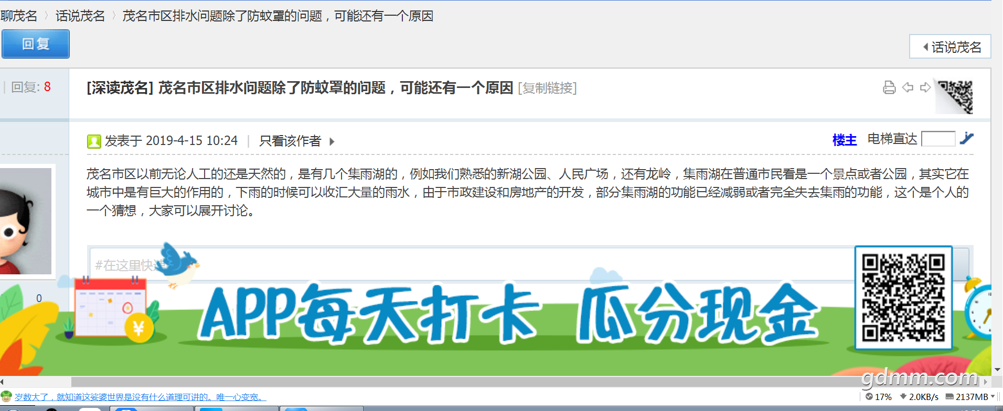Click the 楼主 link
This screenshot has width=1003, height=411.
pos(844,140)
